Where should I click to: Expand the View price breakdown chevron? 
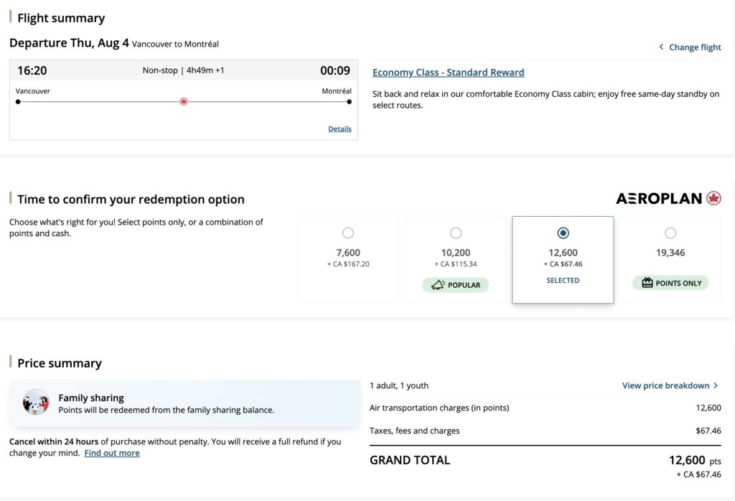point(716,385)
